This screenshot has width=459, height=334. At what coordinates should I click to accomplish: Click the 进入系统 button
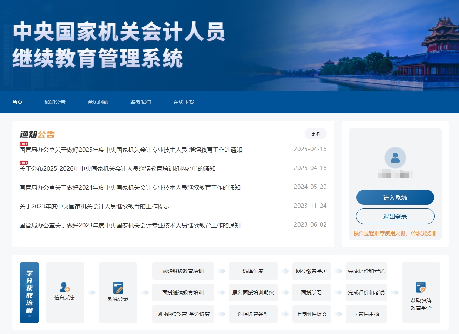click(395, 197)
